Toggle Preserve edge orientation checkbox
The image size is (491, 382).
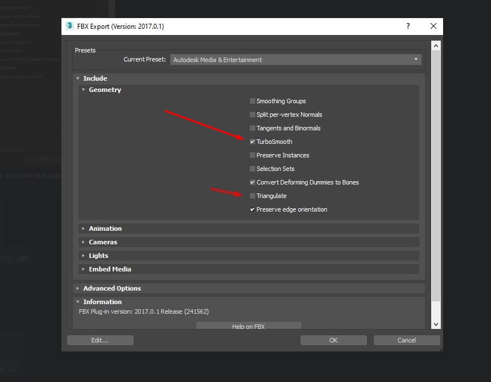[253, 209]
